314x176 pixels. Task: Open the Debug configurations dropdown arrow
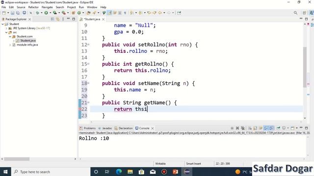[x=41, y=13]
